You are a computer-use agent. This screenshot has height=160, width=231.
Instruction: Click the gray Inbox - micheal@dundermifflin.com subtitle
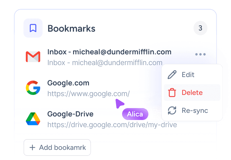pyautogui.click(x=105, y=63)
